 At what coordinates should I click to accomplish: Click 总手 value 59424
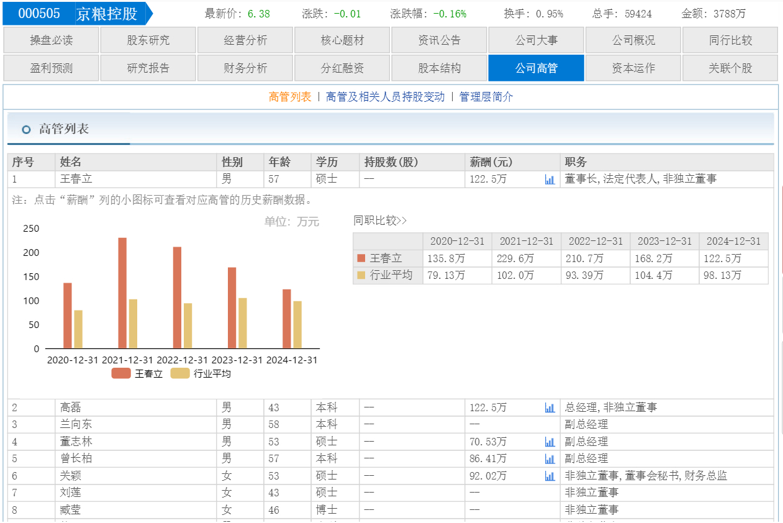coord(638,14)
